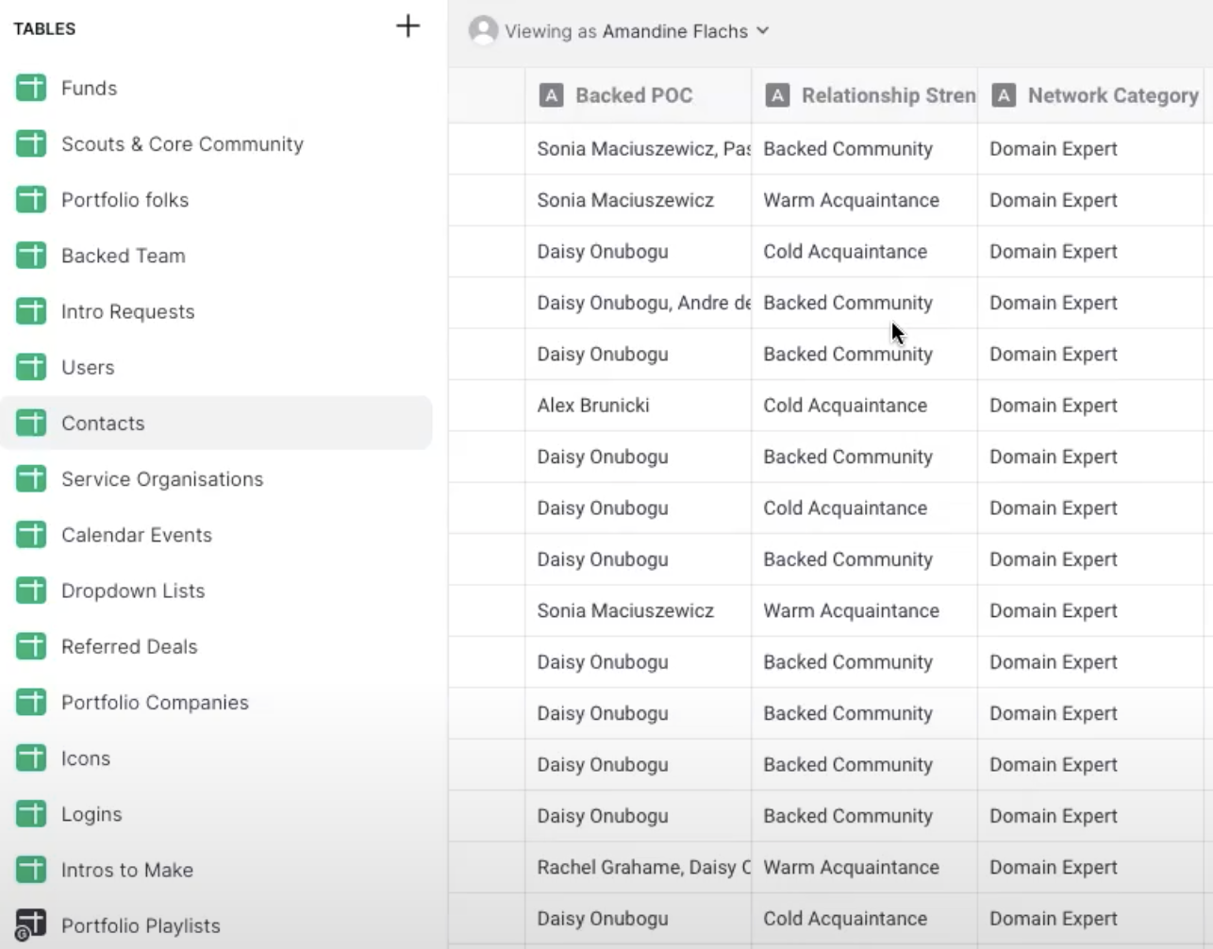Click the Referred Deals table icon
Image resolution: width=1213 pixels, height=949 pixels.
coord(31,646)
